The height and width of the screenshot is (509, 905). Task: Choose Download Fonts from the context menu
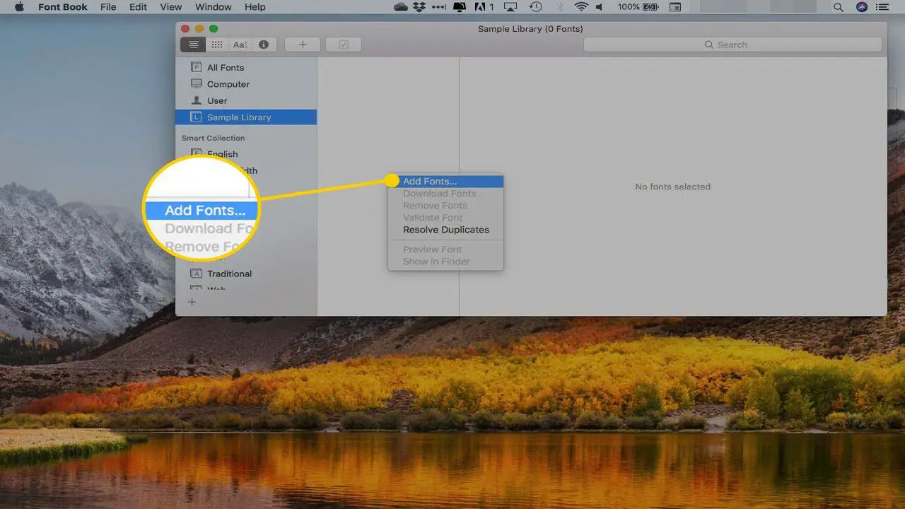point(445,194)
